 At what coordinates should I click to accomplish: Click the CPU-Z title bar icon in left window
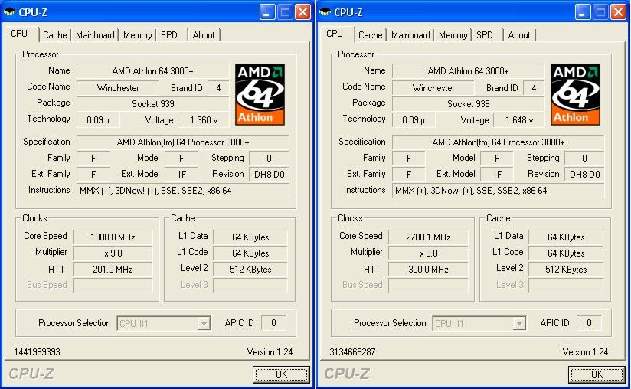9,12
